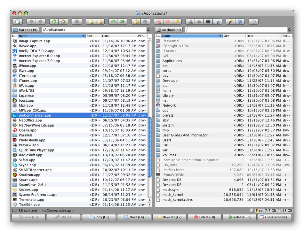Screen dimensions: 304x232
Task: Select Terminator.app in left panel
Action: point(79,200)
